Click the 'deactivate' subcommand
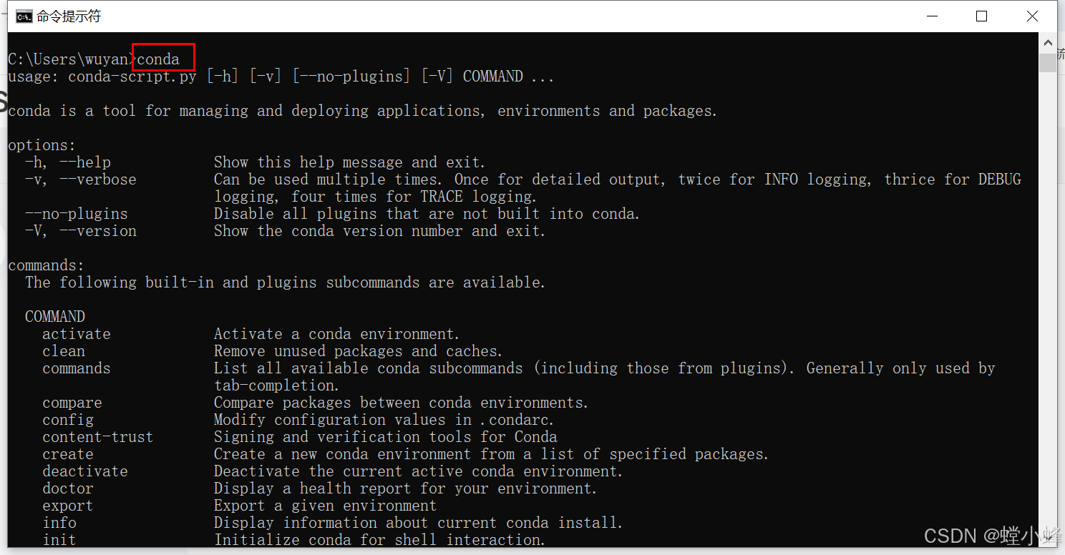1065x555 pixels. (85, 471)
